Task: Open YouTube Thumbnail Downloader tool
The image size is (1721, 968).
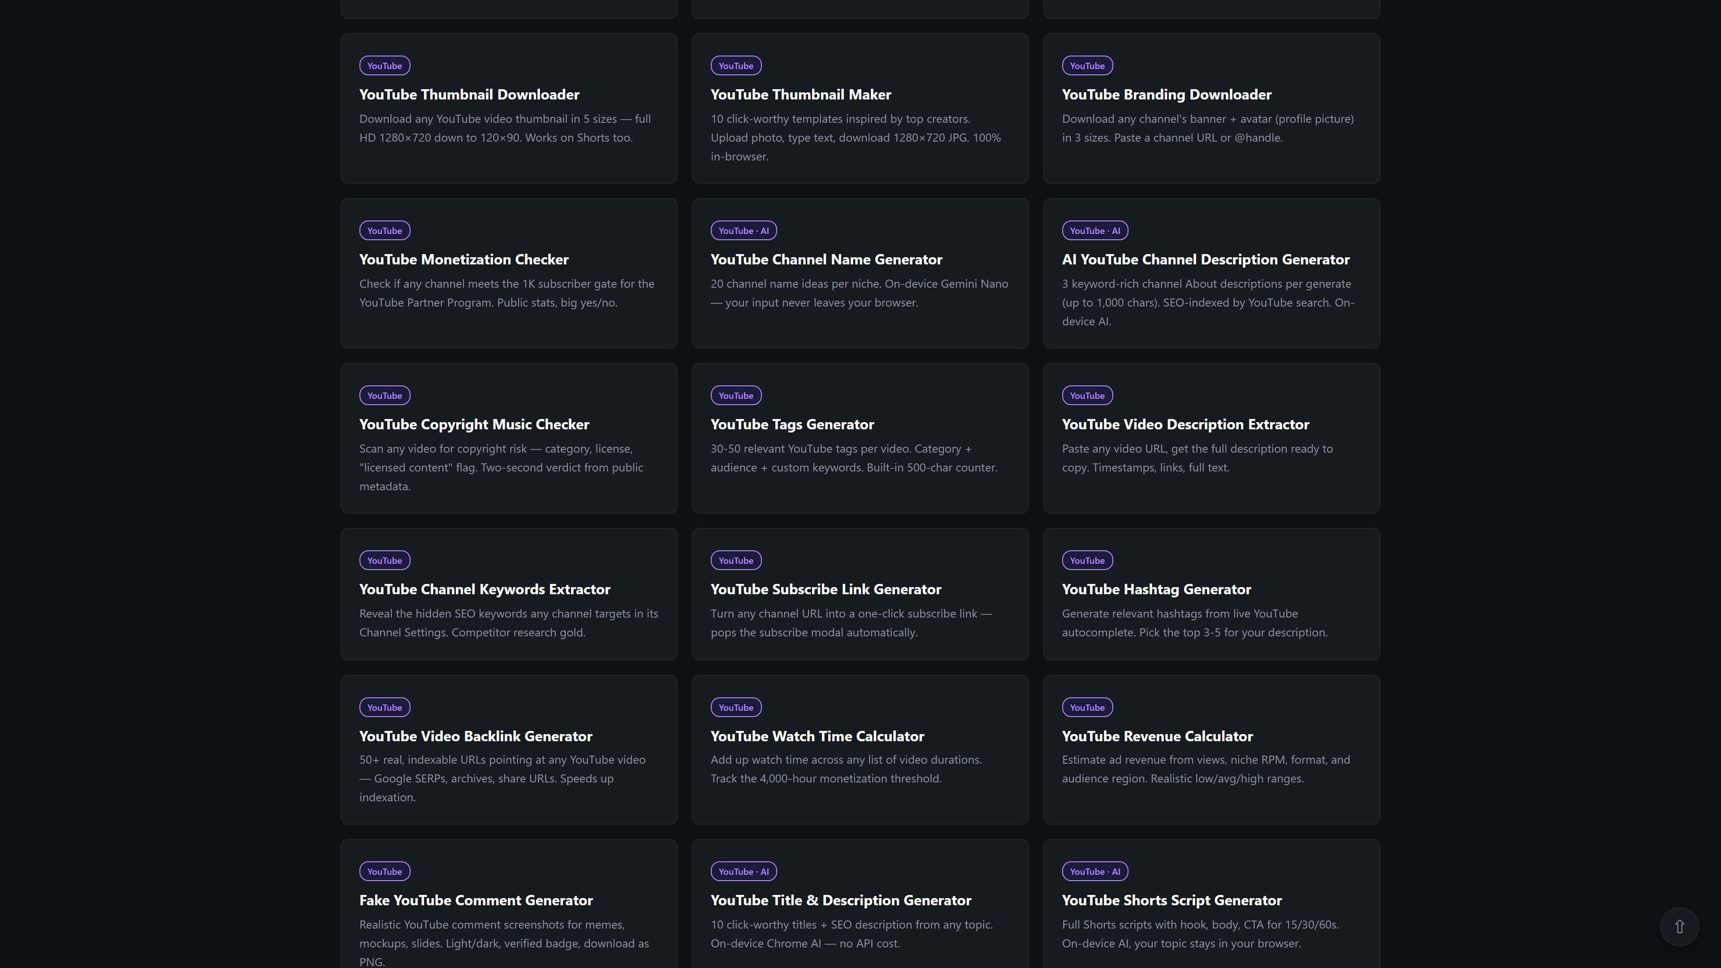Action: pos(469,95)
